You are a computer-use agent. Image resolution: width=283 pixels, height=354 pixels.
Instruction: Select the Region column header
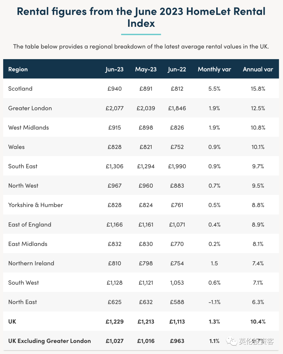[x=18, y=69]
